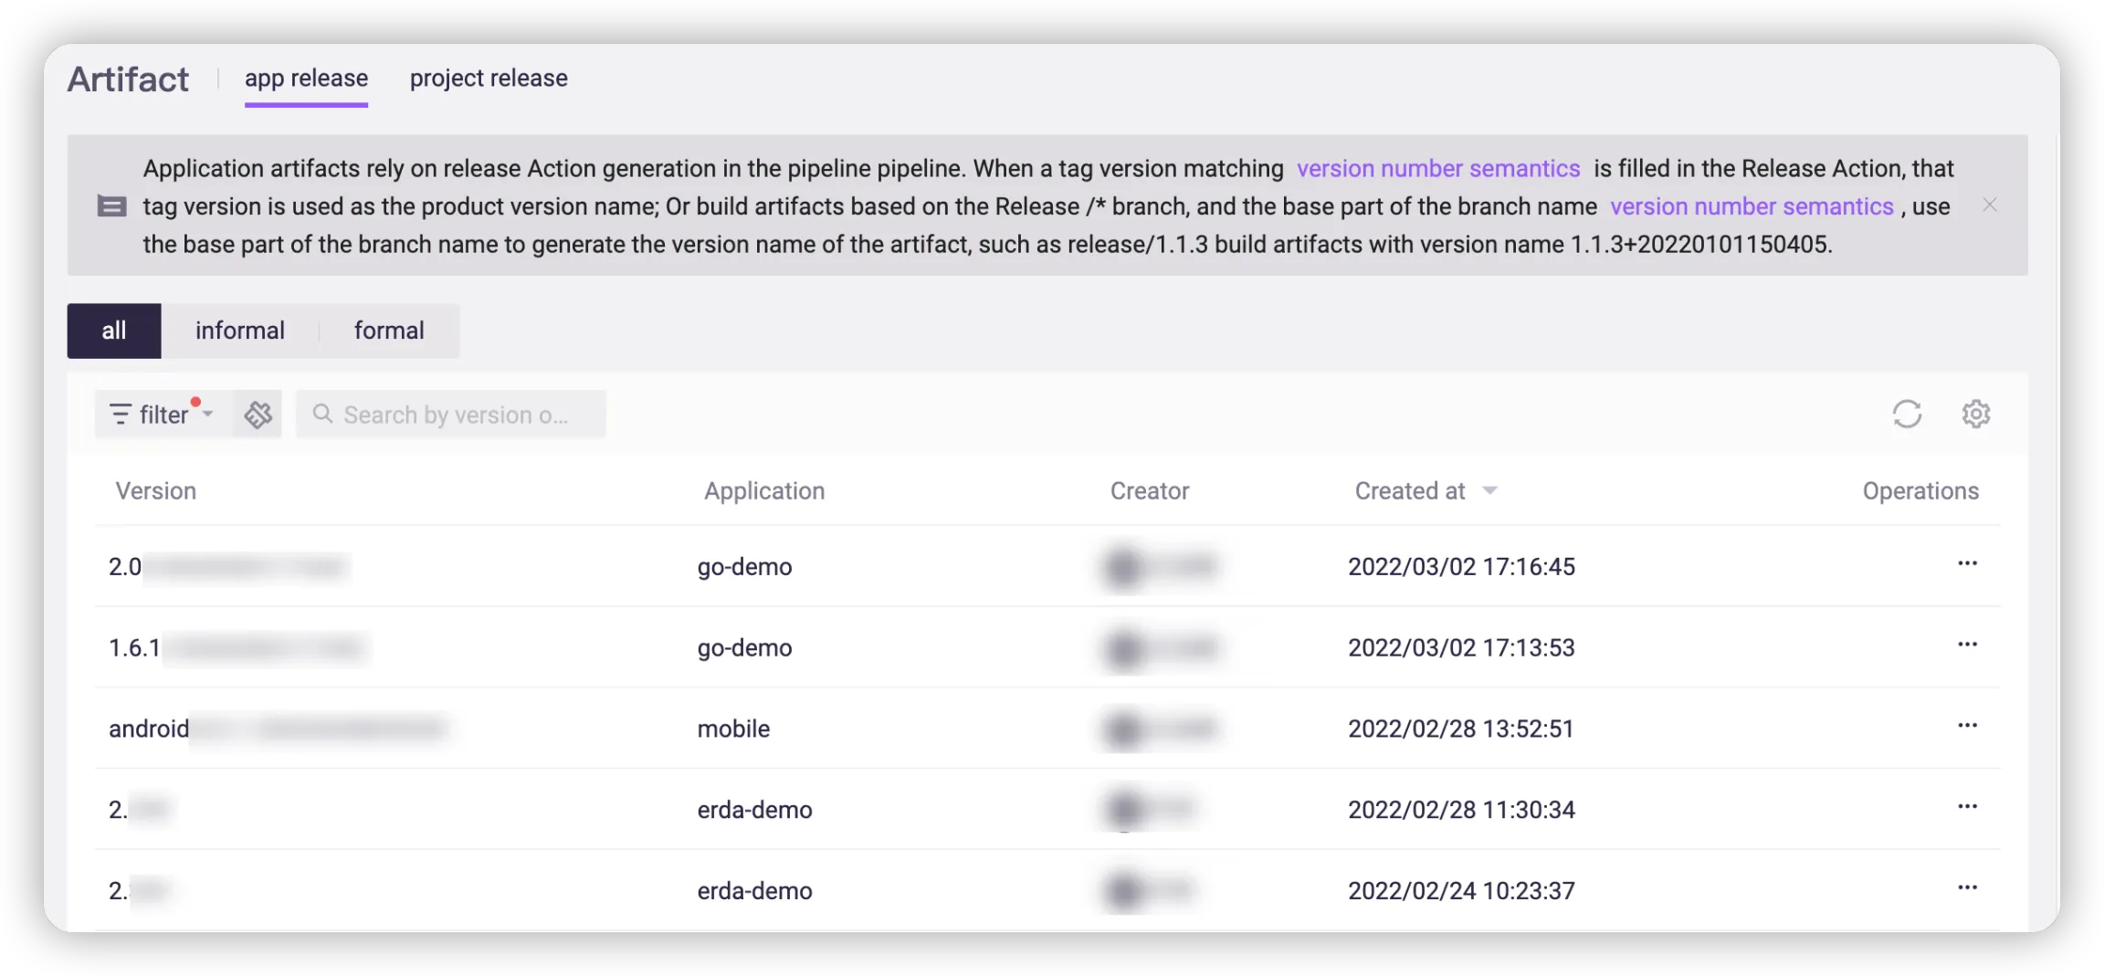Open first 'version number semantics' link

(x=1438, y=169)
